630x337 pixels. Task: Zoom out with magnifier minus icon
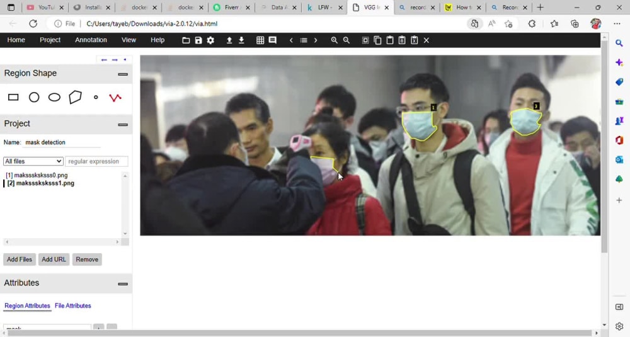click(x=346, y=40)
